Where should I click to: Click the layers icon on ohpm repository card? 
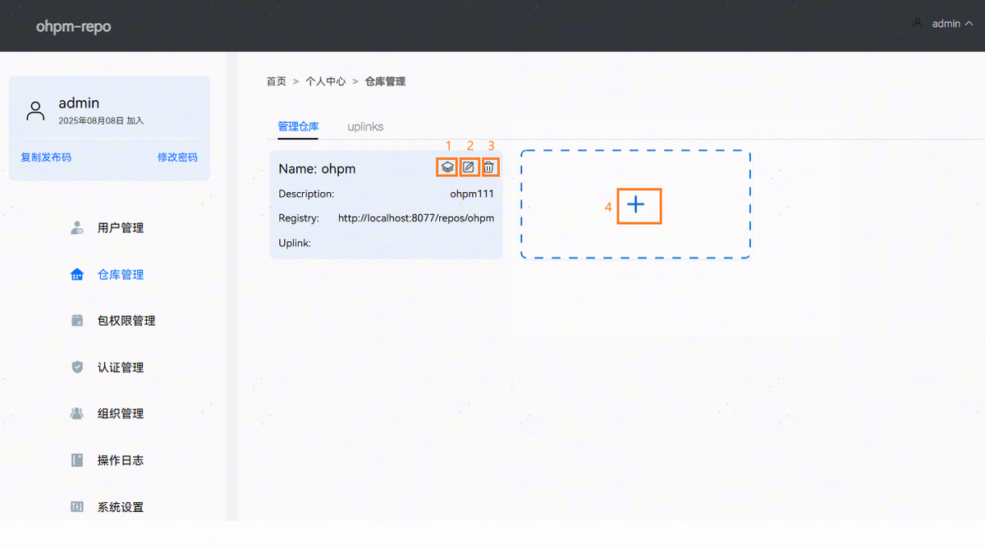coord(447,167)
